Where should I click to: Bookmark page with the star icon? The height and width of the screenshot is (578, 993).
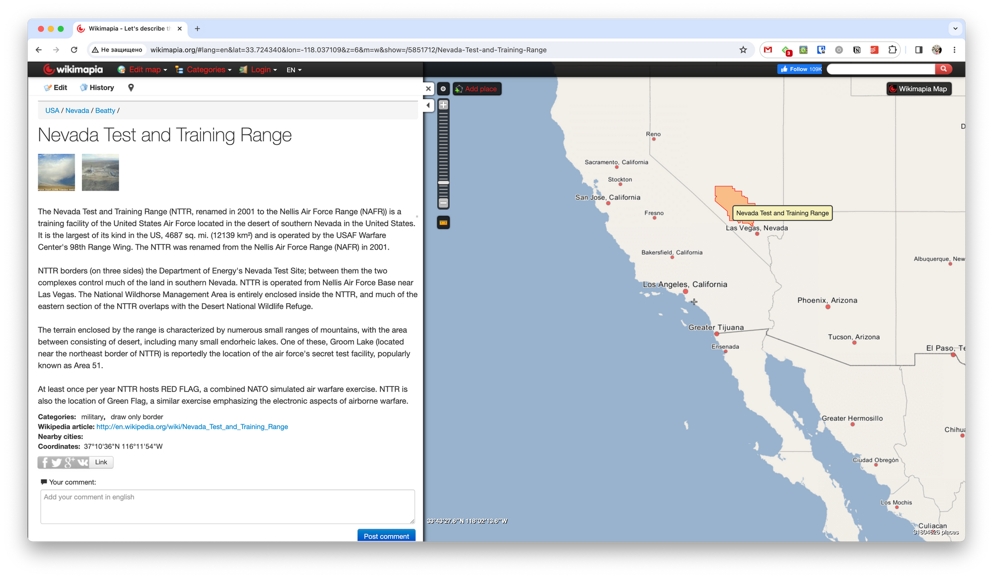click(743, 50)
